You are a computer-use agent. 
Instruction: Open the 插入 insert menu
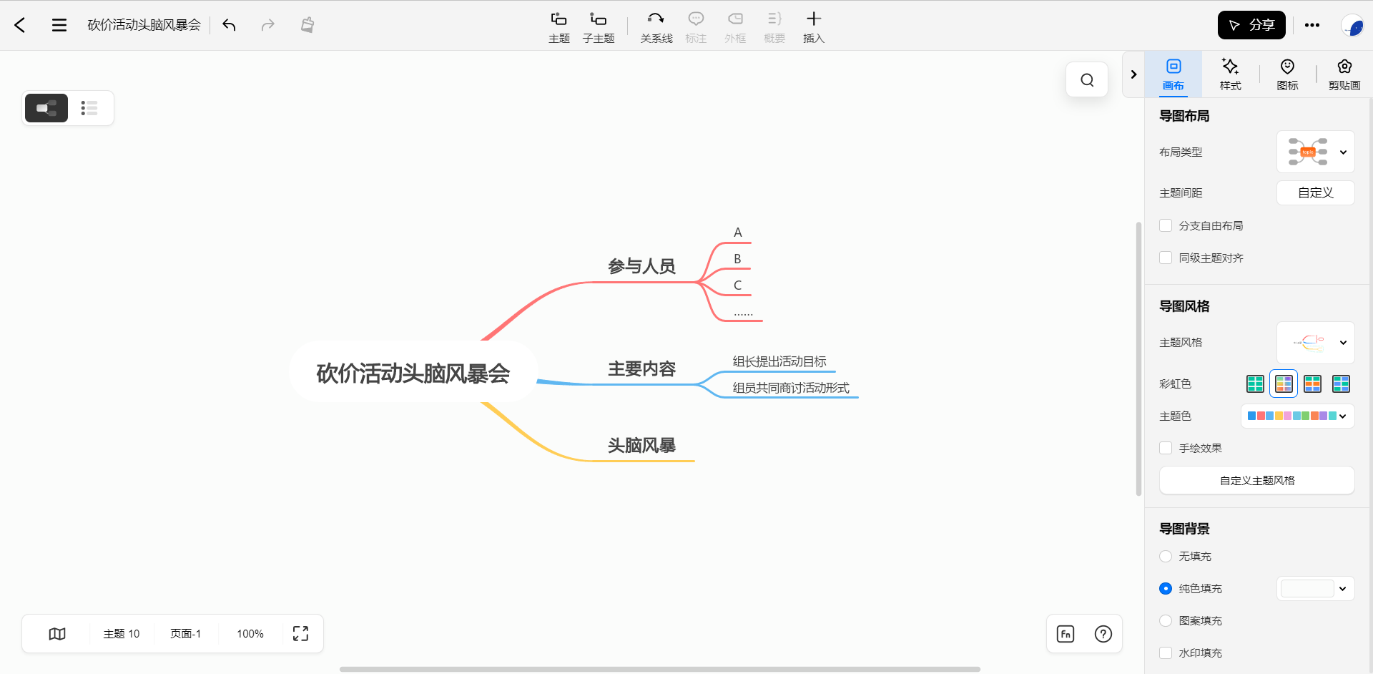[x=814, y=27]
